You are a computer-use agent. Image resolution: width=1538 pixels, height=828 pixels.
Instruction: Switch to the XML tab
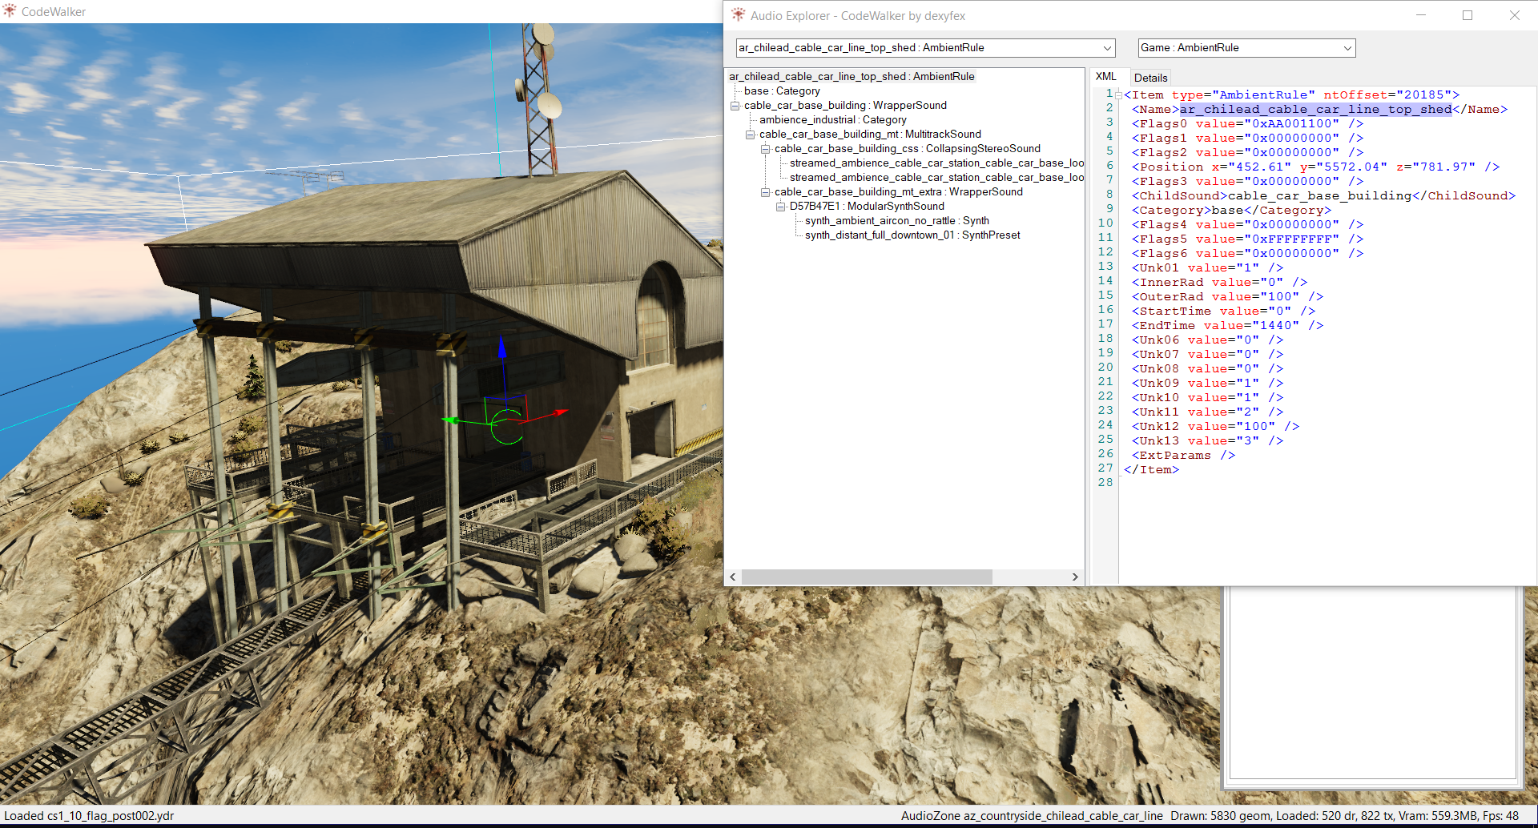point(1105,77)
